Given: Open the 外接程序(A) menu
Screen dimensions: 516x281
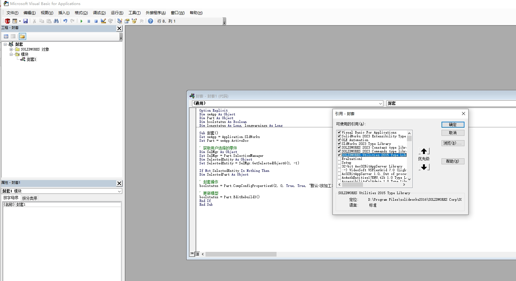Looking at the screenshot, I should [x=156, y=13].
